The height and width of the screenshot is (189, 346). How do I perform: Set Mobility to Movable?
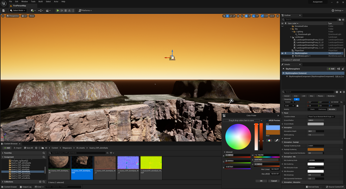tap(332, 109)
